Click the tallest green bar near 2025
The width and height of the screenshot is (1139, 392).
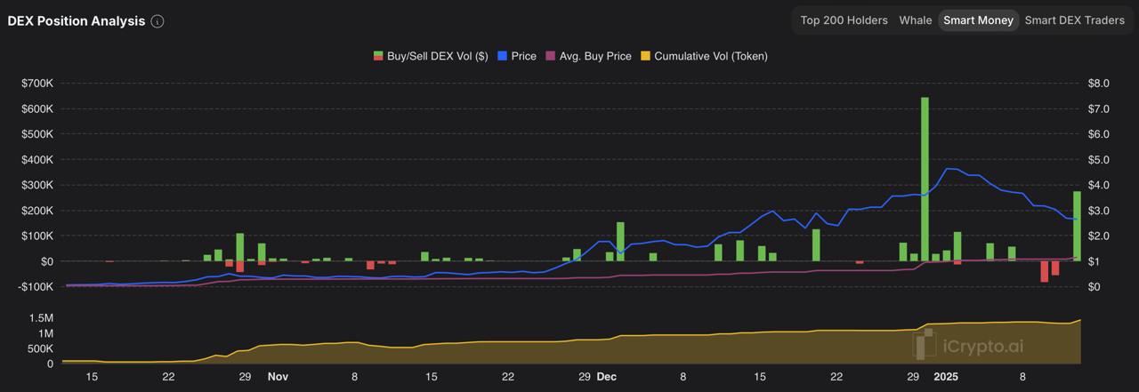tap(925, 179)
